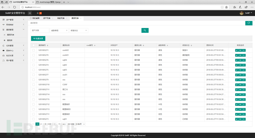
Task: Click the pencil edit icon for ceshi02
Action: [237, 51]
